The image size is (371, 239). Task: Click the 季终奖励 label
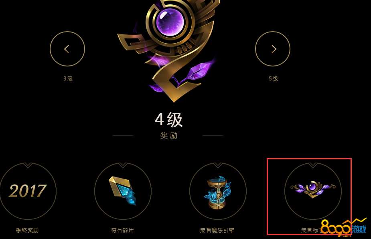click(x=27, y=230)
